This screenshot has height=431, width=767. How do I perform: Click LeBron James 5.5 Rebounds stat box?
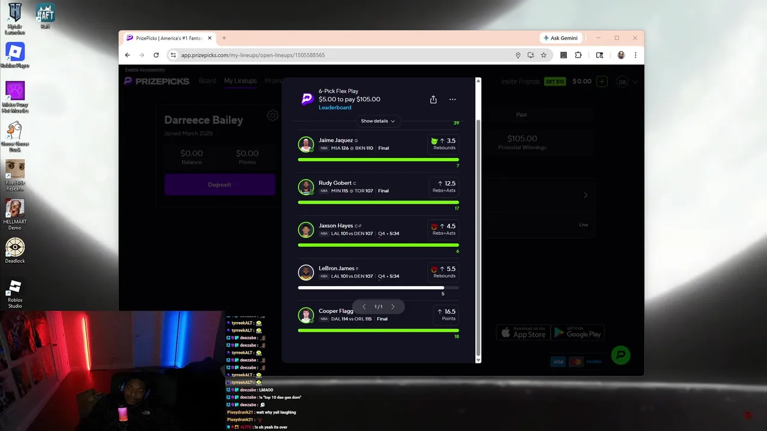(x=443, y=272)
